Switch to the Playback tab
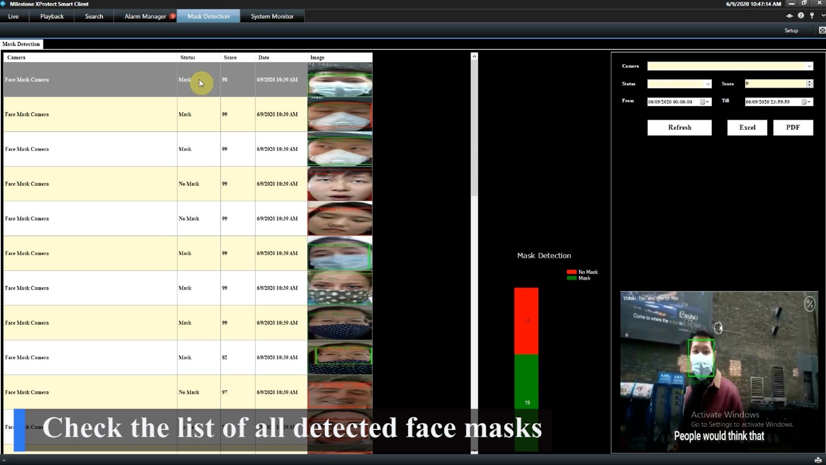 click(x=52, y=16)
